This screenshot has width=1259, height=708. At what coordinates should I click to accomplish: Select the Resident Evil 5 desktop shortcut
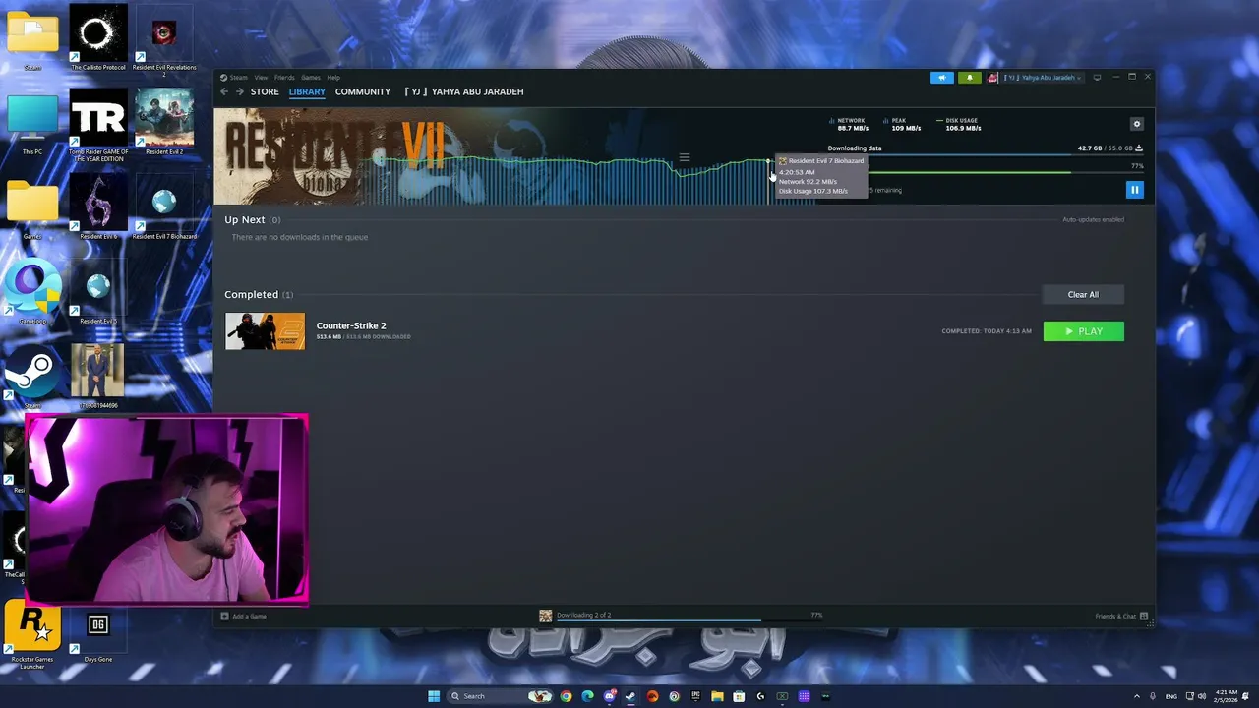pos(97,293)
